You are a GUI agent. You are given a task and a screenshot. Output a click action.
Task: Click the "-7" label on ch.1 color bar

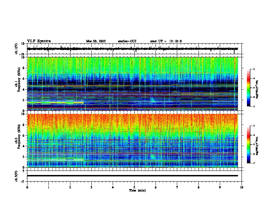pos(253,106)
